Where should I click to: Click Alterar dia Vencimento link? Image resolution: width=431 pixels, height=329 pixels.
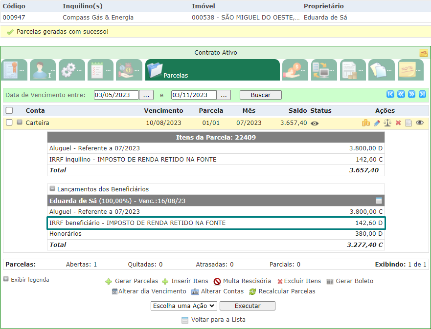[x=152, y=291]
